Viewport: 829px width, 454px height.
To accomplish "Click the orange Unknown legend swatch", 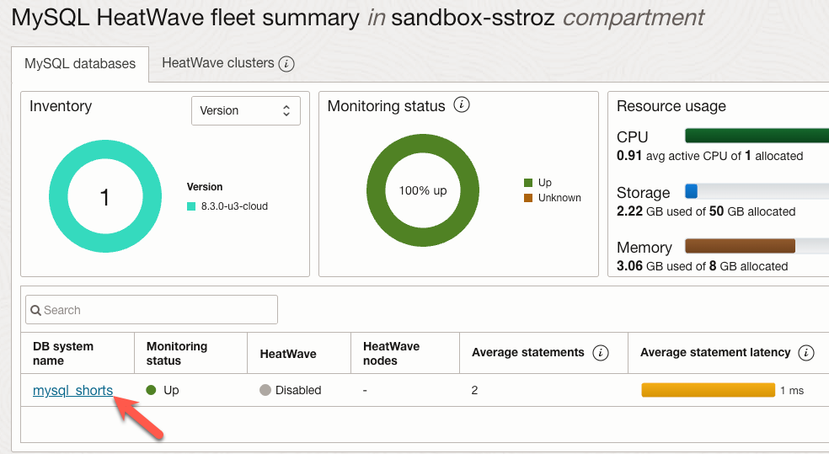I will point(527,198).
